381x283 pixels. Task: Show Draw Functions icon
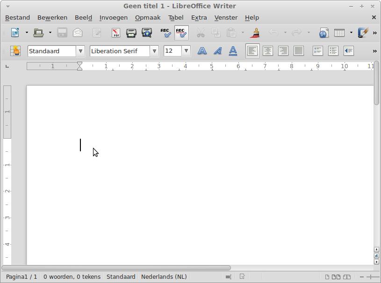[363, 33]
